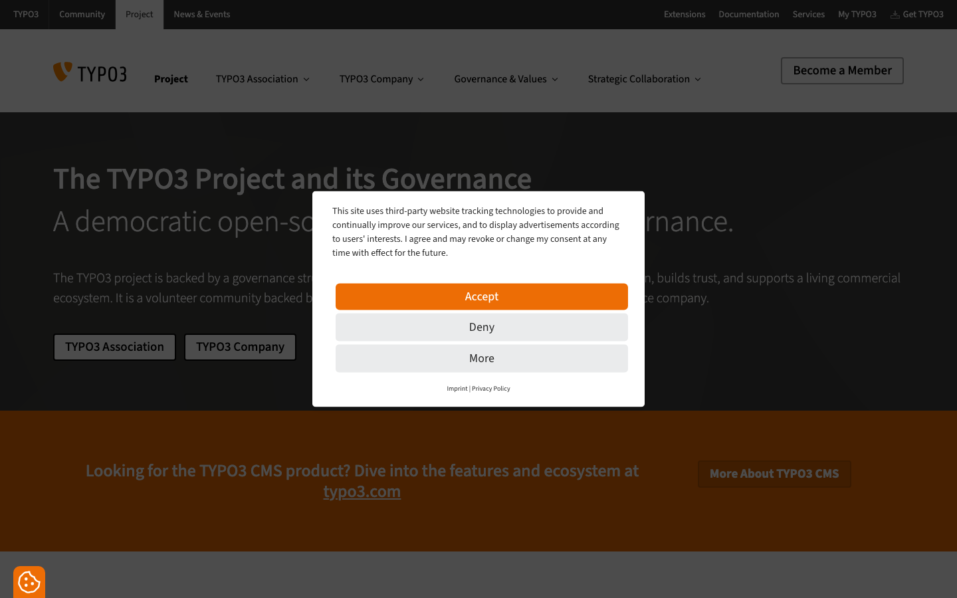This screenshot has height=598, width=957.
Task: Open the orange privacy settings widget
Action: tap(29, 581)
